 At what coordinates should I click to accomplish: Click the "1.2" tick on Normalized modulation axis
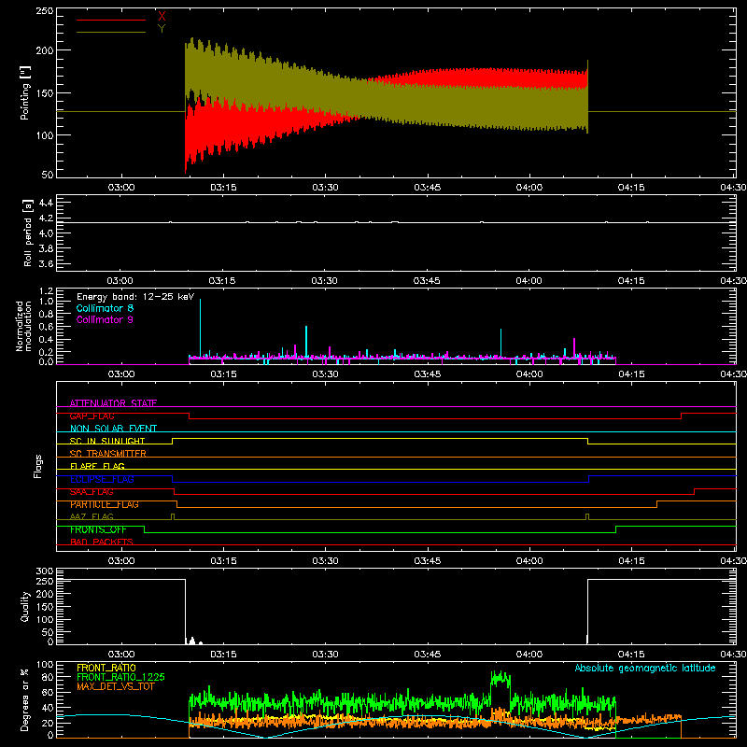pyautogui.click(x=46, y=291)
